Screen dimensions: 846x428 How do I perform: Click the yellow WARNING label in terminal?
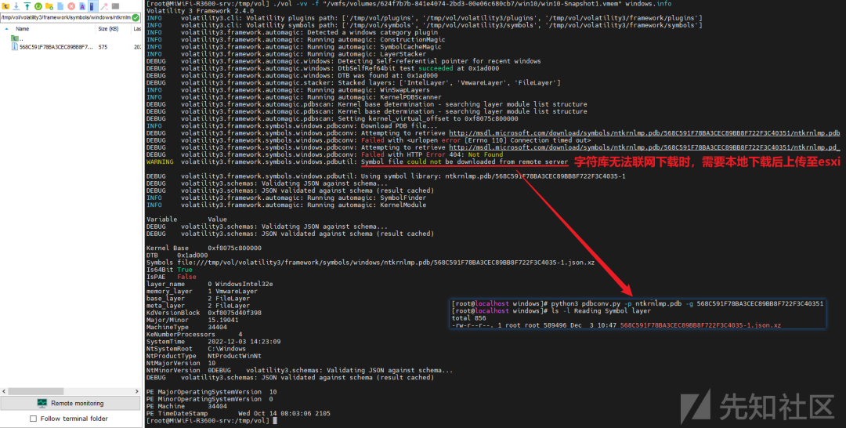160,162
